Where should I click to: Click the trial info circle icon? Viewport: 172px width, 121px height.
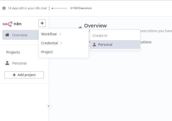pos(4,8)
